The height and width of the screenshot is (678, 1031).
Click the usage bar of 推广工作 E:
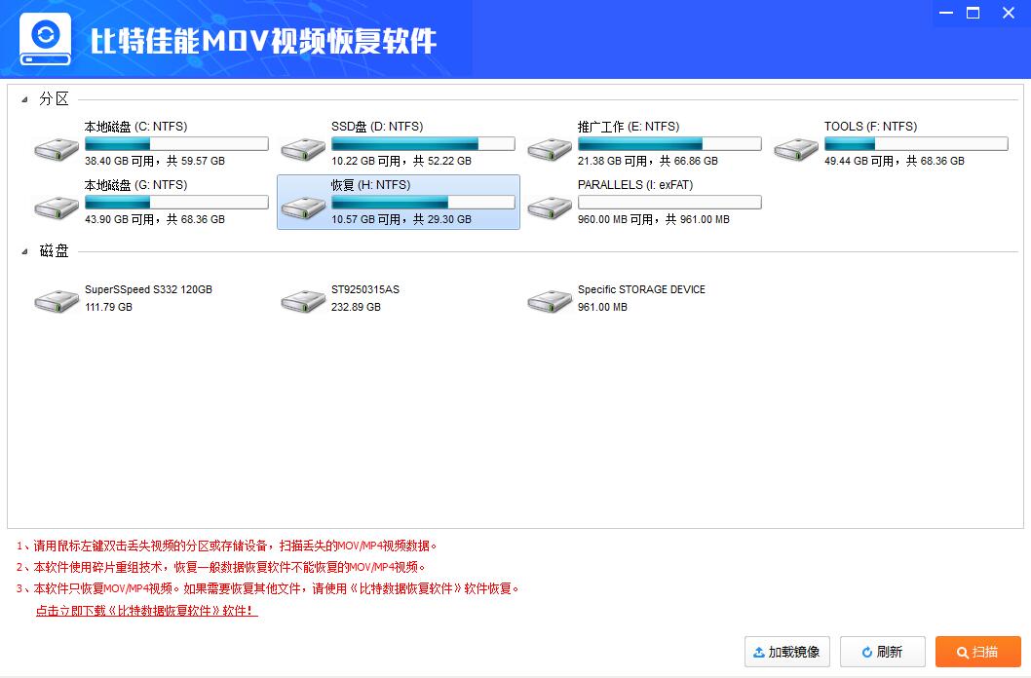[669, 144]
